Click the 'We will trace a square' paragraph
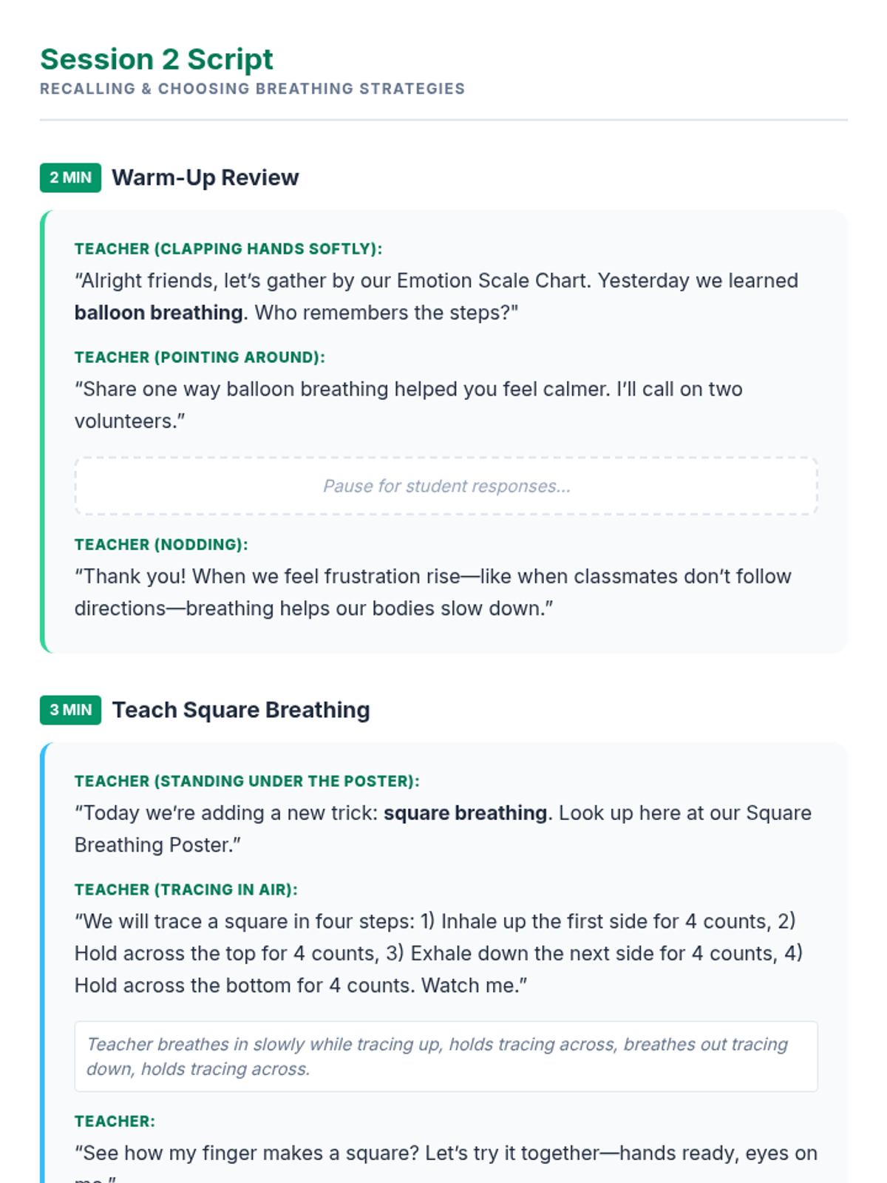887x1183 pixels. tap(439, 953)
